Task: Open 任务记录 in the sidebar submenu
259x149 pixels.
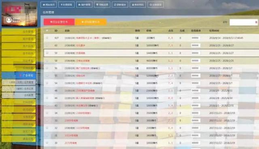Action: point(19,89)
